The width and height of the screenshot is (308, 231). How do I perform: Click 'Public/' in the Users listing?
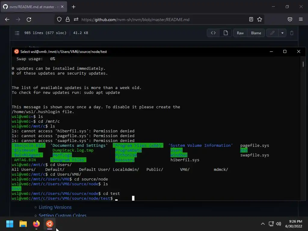(155, 170)
